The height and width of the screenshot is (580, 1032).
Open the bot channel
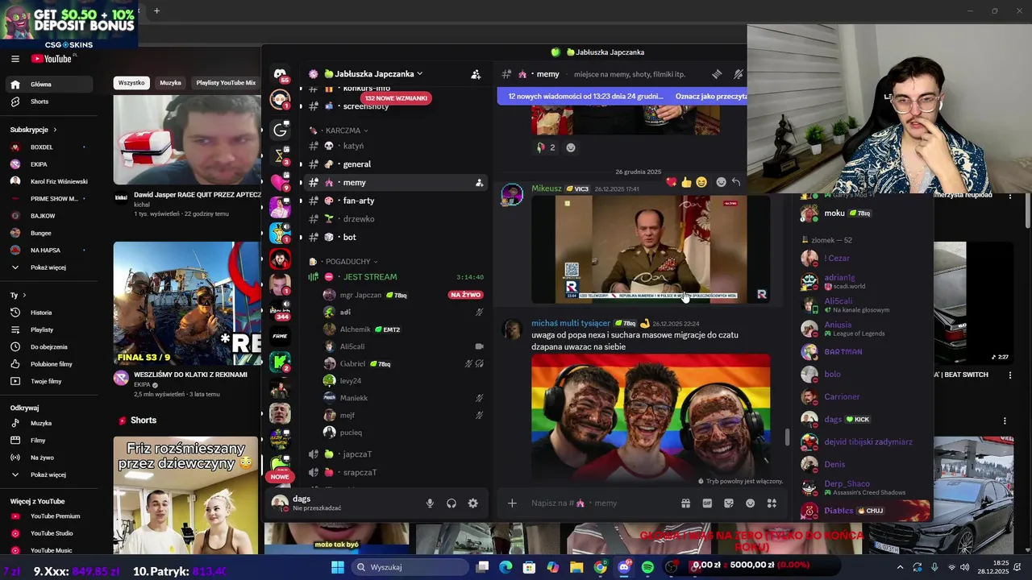[395, 237]
